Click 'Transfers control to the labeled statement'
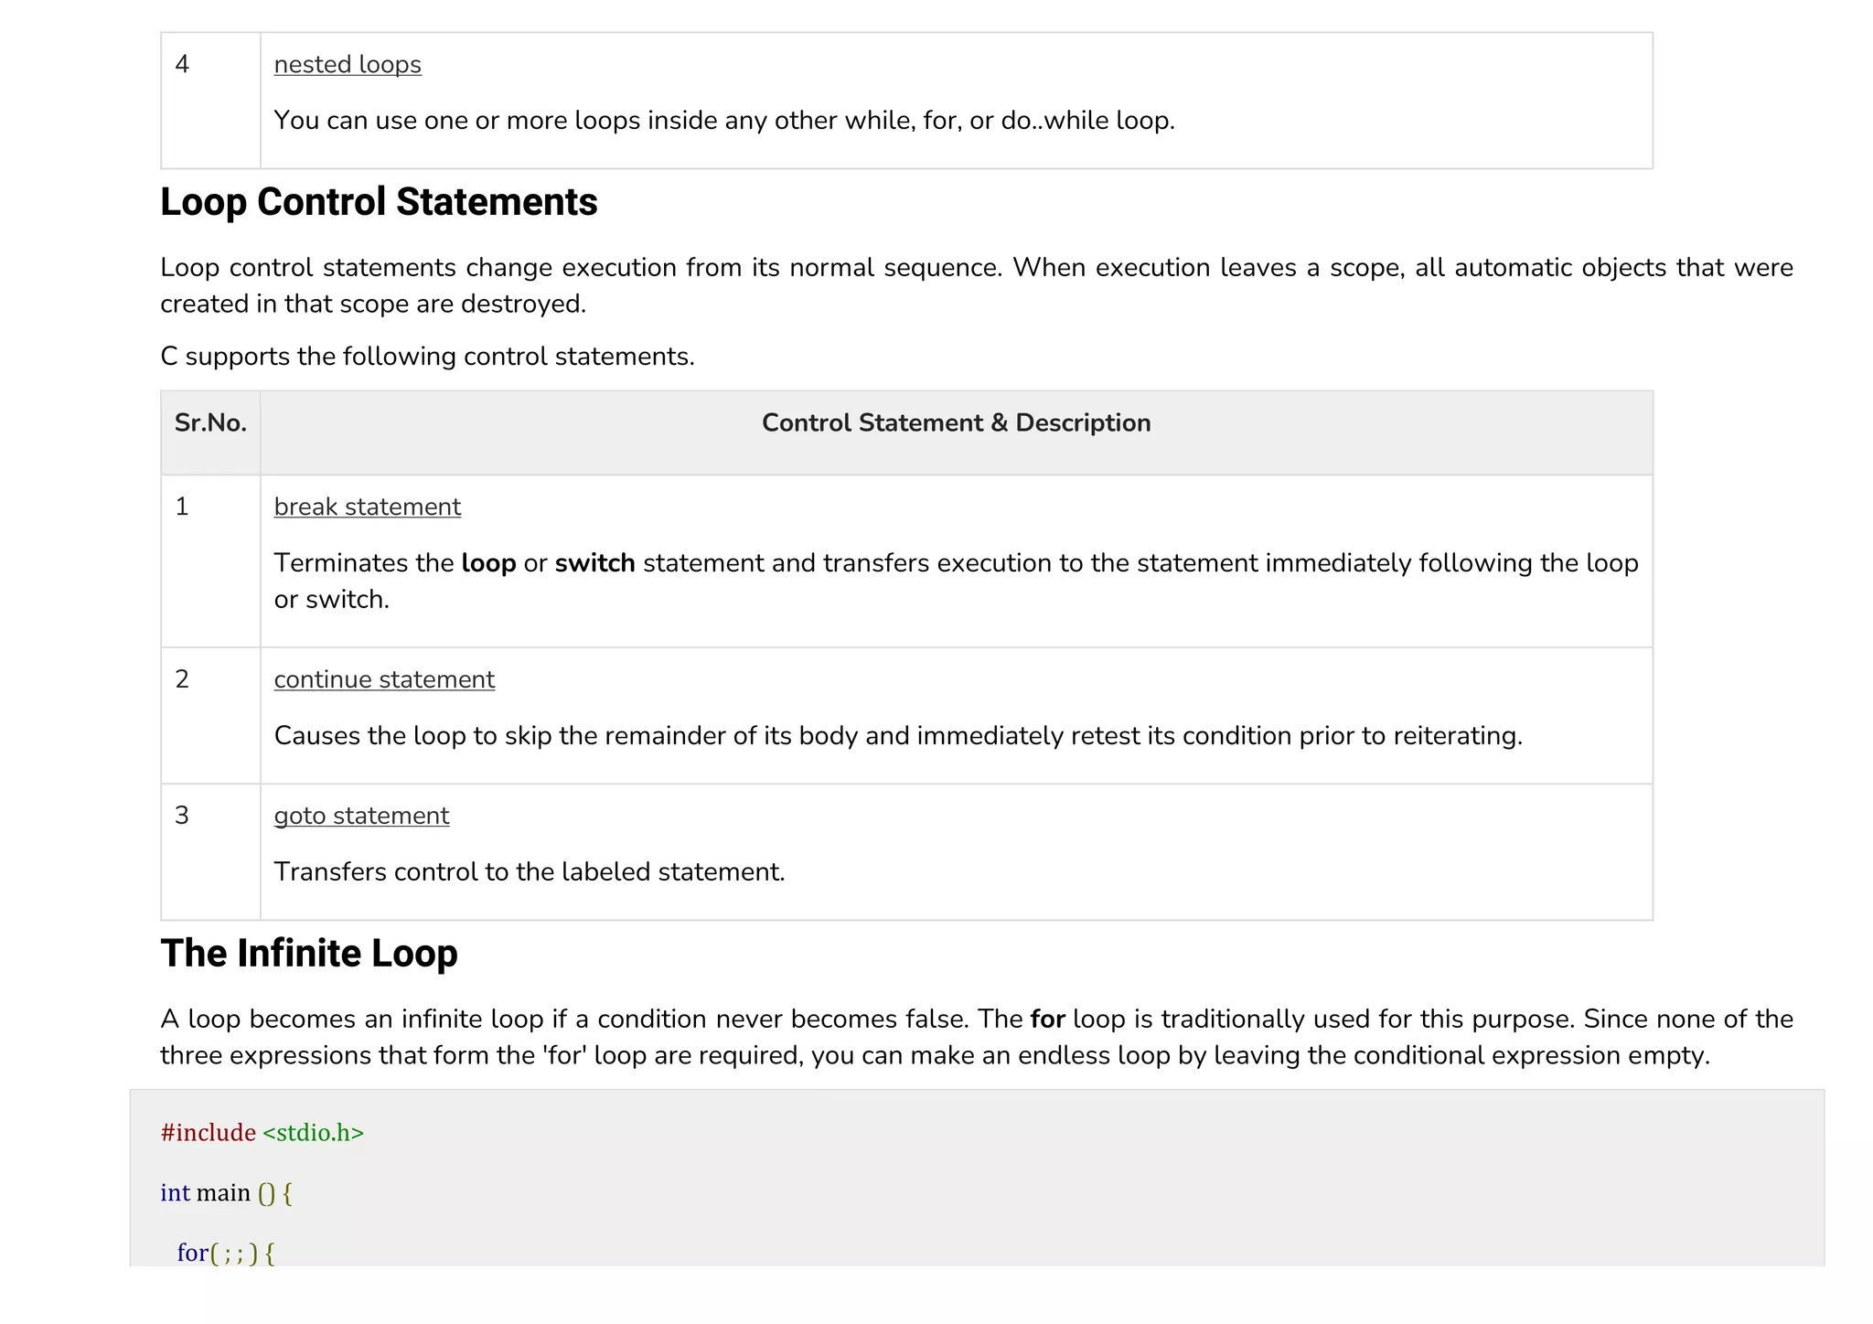The width and height of the screenshot is (1873, 1324). (x=530, y=872)
